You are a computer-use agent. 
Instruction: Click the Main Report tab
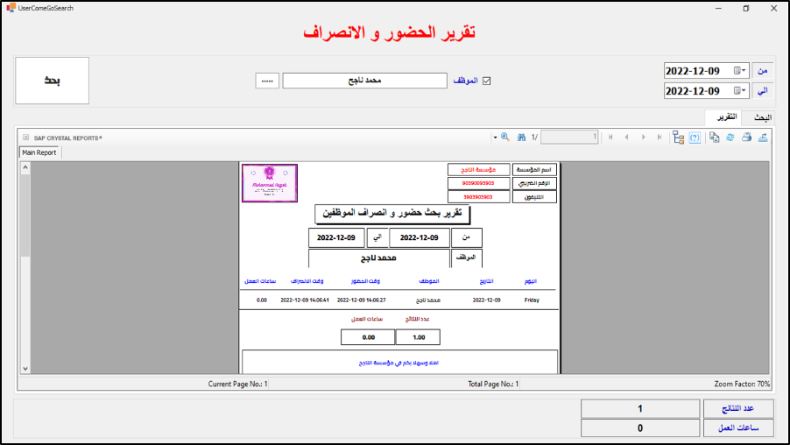40,152
